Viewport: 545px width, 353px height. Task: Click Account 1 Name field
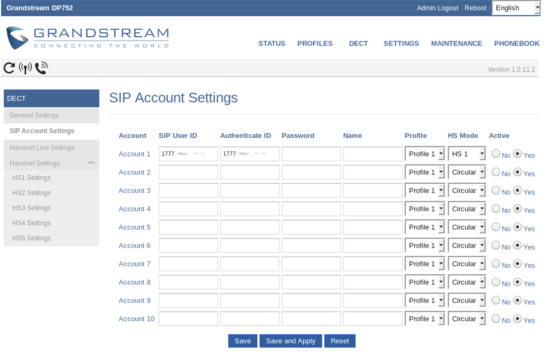[373, 153]
